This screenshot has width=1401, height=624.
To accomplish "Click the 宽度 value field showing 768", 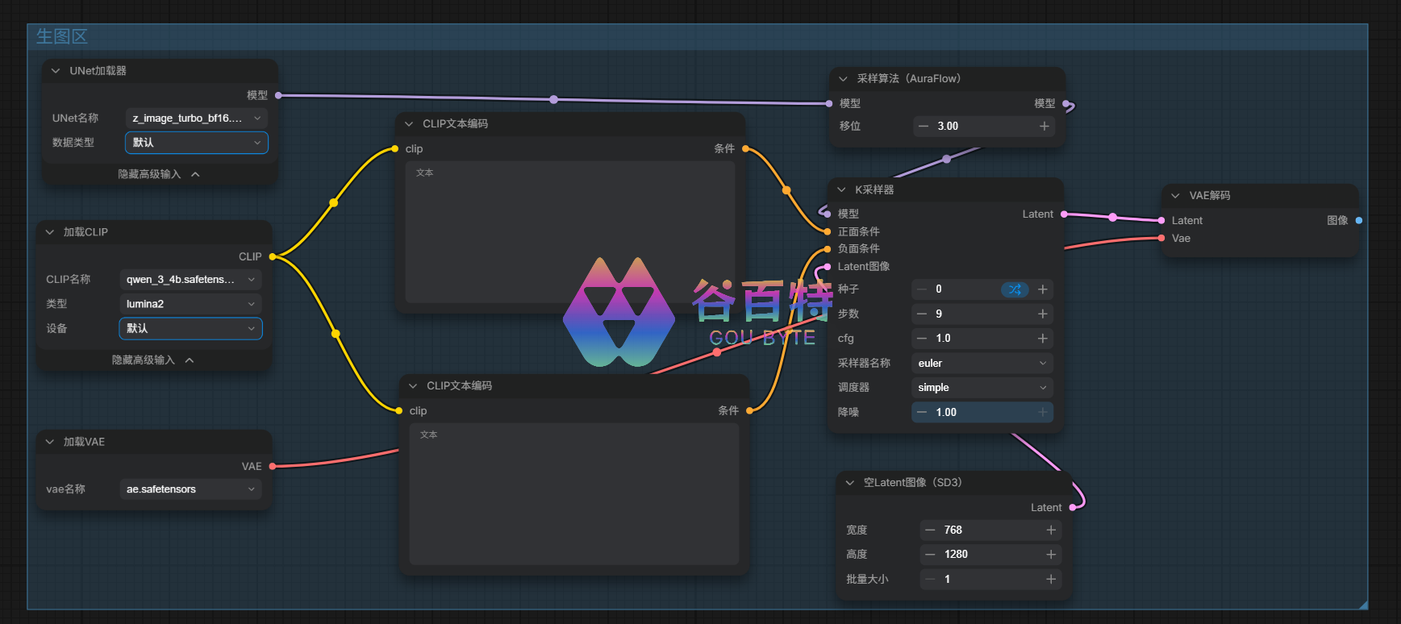I will (990, 530).
